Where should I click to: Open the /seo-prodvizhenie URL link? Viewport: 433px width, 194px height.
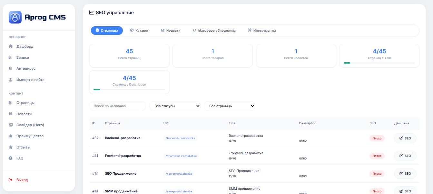tap(179, 174)
